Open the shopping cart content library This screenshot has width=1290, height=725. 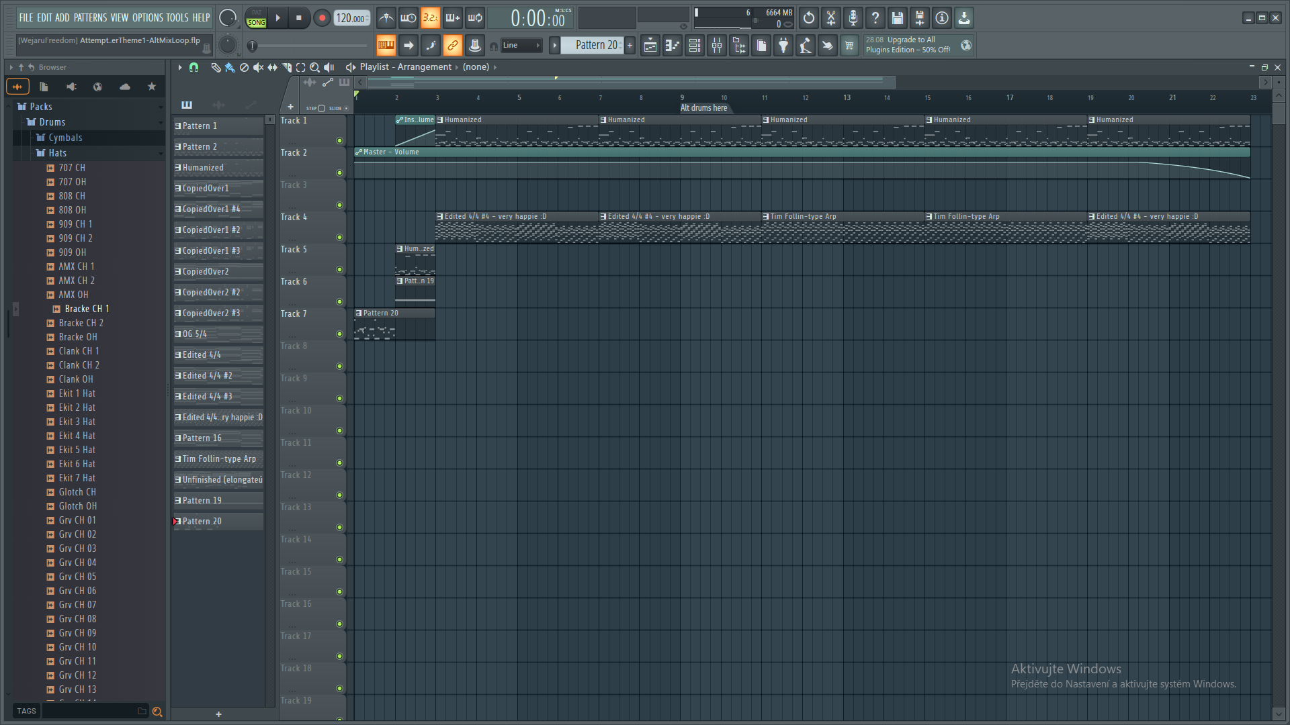[849, 46]
